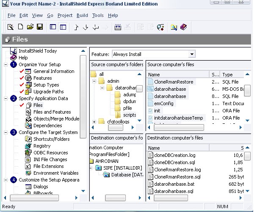The image size is (254, 212).
Task: Open the File menu
Action: (11, 15)
